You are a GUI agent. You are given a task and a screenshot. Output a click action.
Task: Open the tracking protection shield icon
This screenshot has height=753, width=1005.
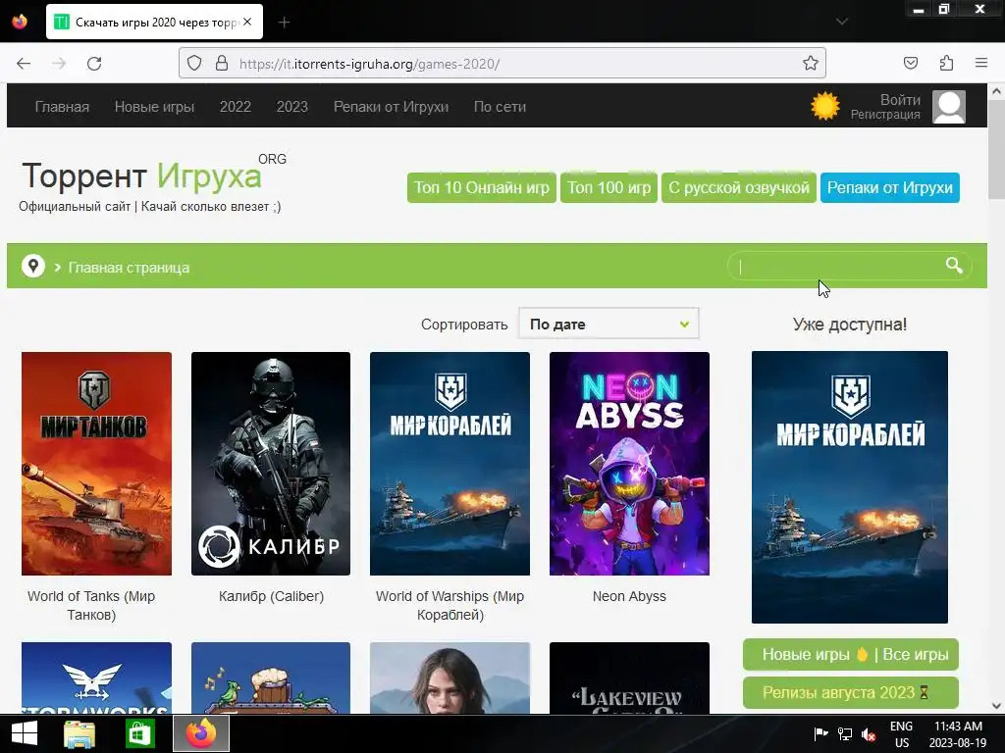tap(194, 64)
